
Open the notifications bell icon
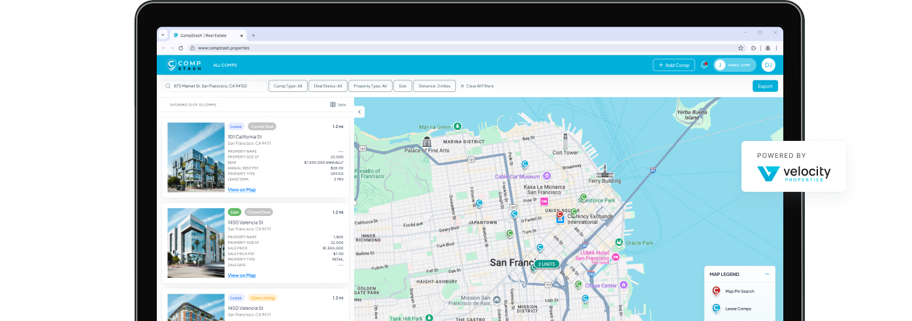704,65
